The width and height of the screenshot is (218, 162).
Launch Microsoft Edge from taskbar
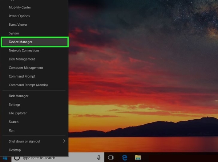(x=124, y=158)
